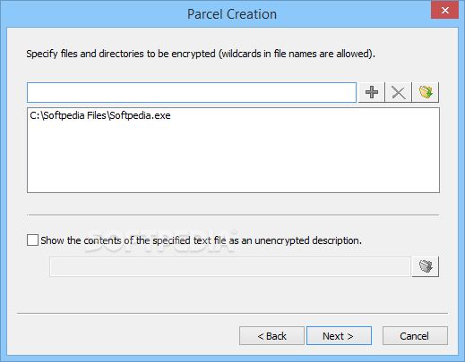Click the plus icon to add entry
This screenshot has width=465, height=362.
pyautogui.click(x=372, y=92)
